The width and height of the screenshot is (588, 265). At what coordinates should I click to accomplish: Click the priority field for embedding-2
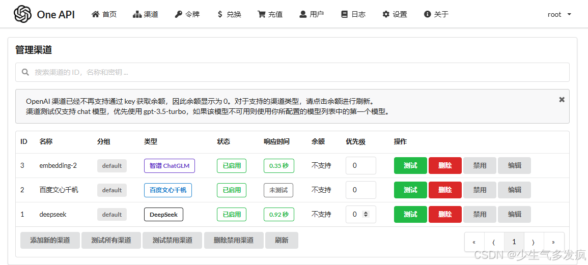(x=361, y=166)
